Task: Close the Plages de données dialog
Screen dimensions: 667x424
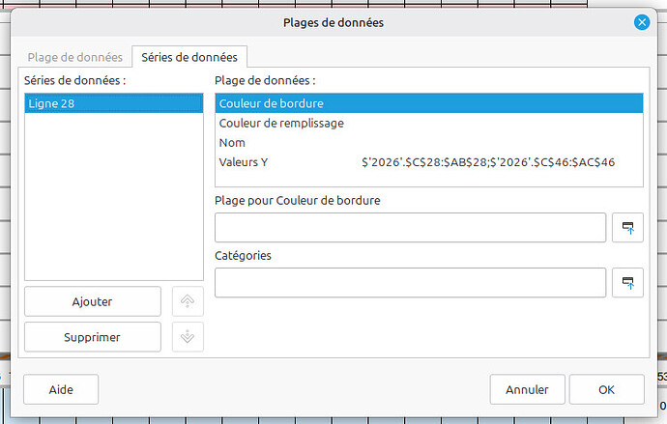Action: point(641,22)
